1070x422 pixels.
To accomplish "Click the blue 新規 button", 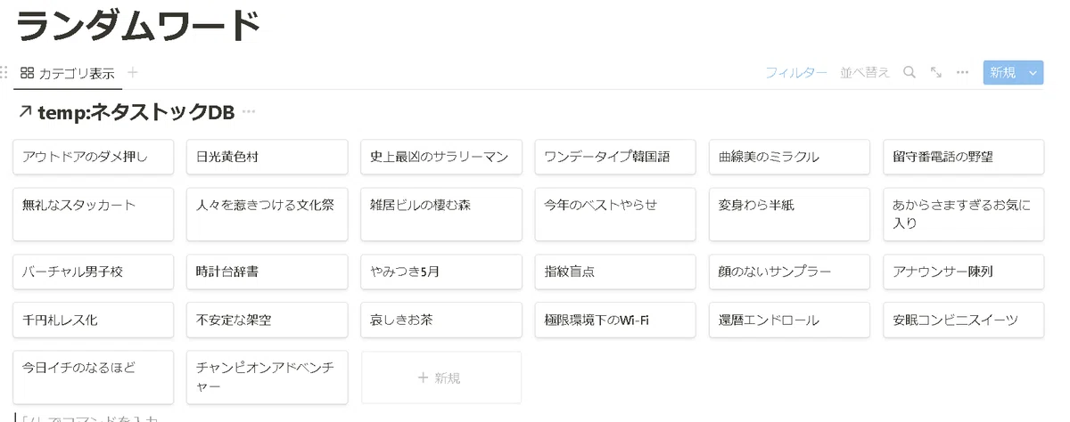I will (x=1003, y=73).
